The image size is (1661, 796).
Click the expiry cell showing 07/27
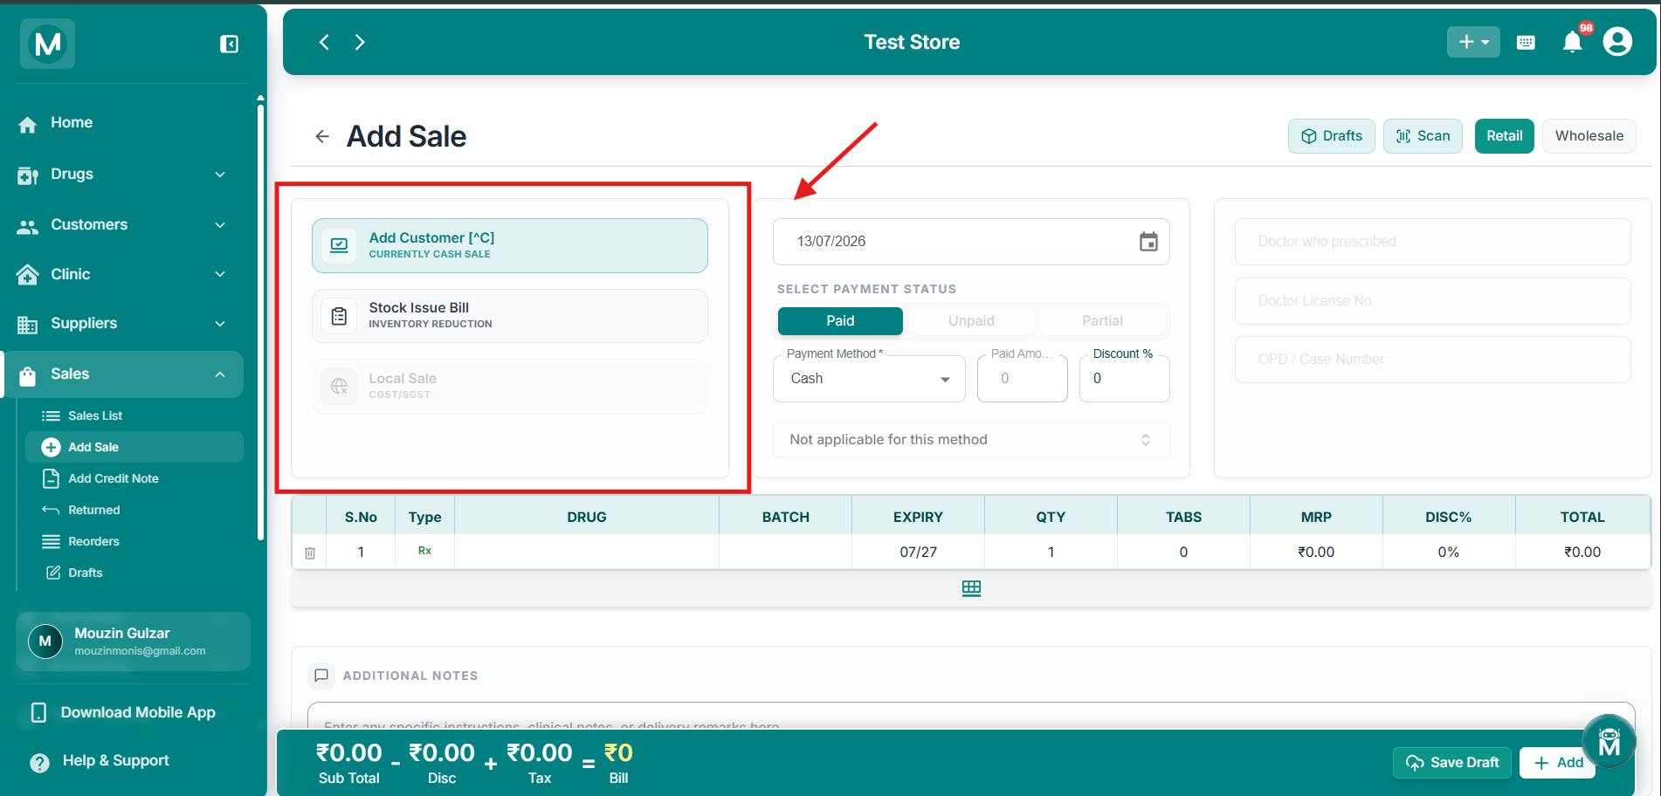pos(918,552)
